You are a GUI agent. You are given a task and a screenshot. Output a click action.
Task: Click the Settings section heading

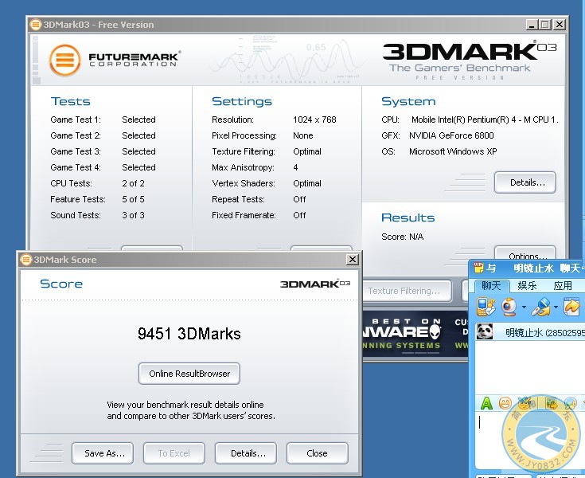point(242,101)
